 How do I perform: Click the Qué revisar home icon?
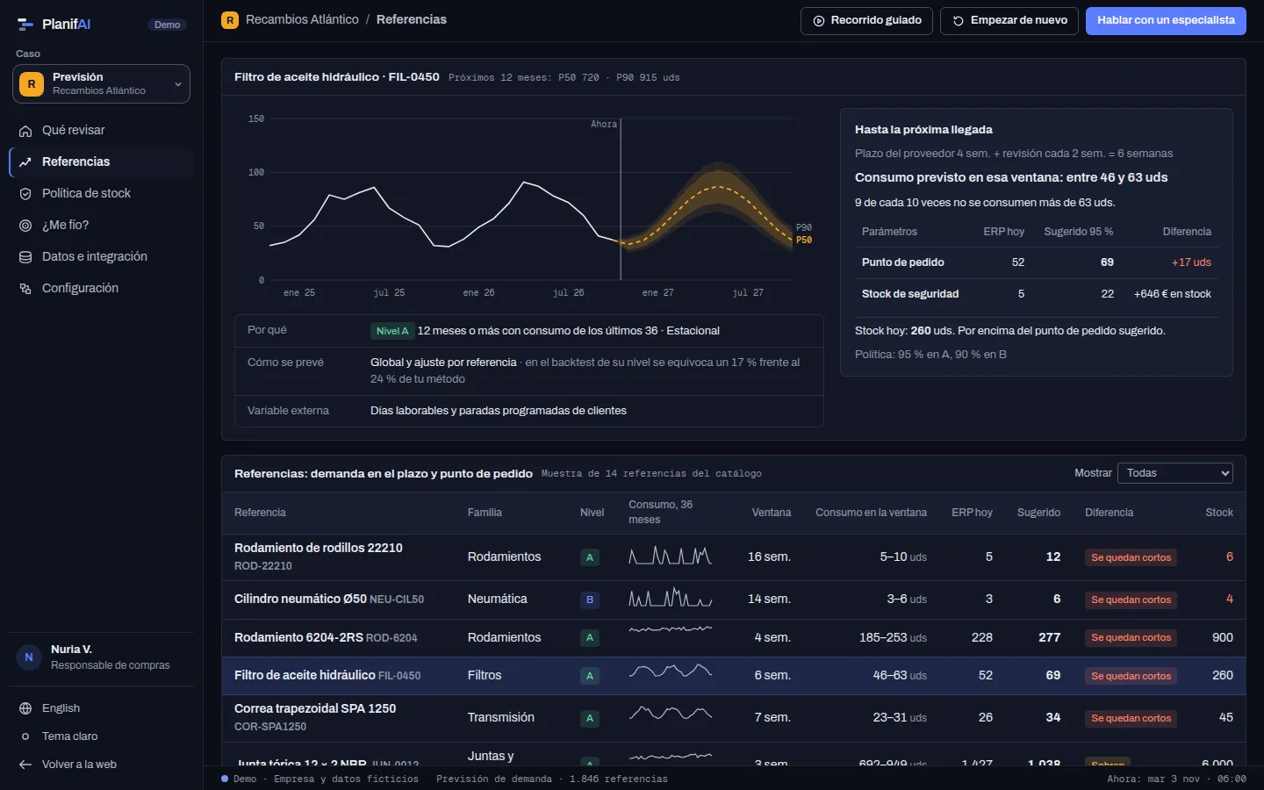pos(25,131)
